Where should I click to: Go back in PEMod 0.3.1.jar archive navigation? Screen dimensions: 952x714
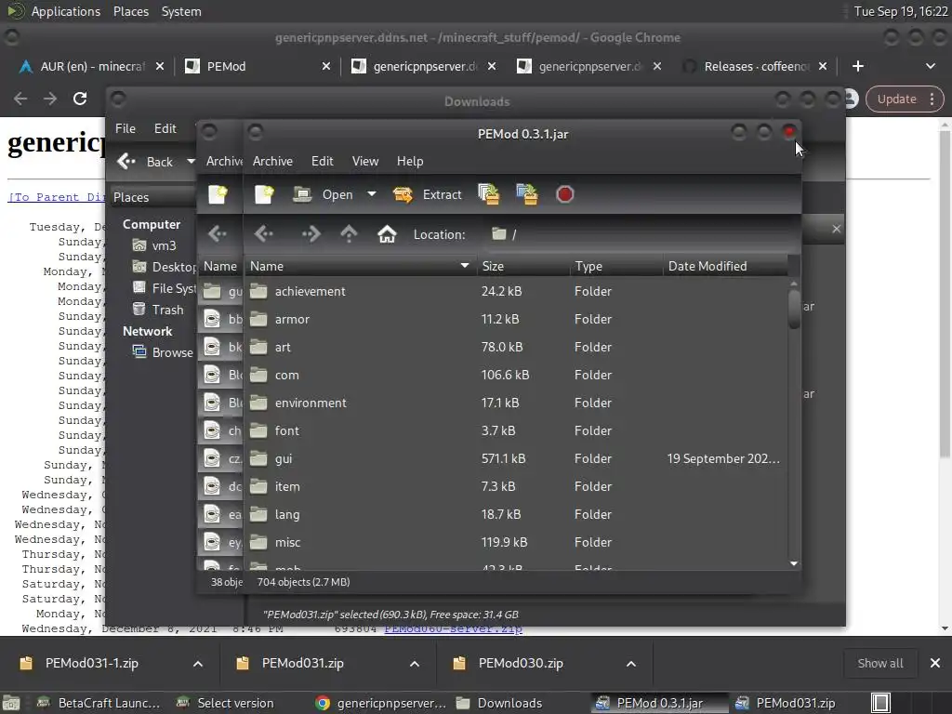264,233
